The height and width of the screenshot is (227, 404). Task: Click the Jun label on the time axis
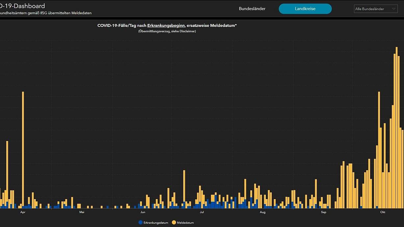tap(143, 212)
